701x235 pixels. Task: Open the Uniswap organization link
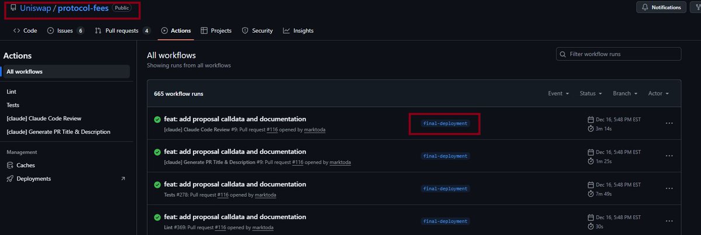click(35, 8)
